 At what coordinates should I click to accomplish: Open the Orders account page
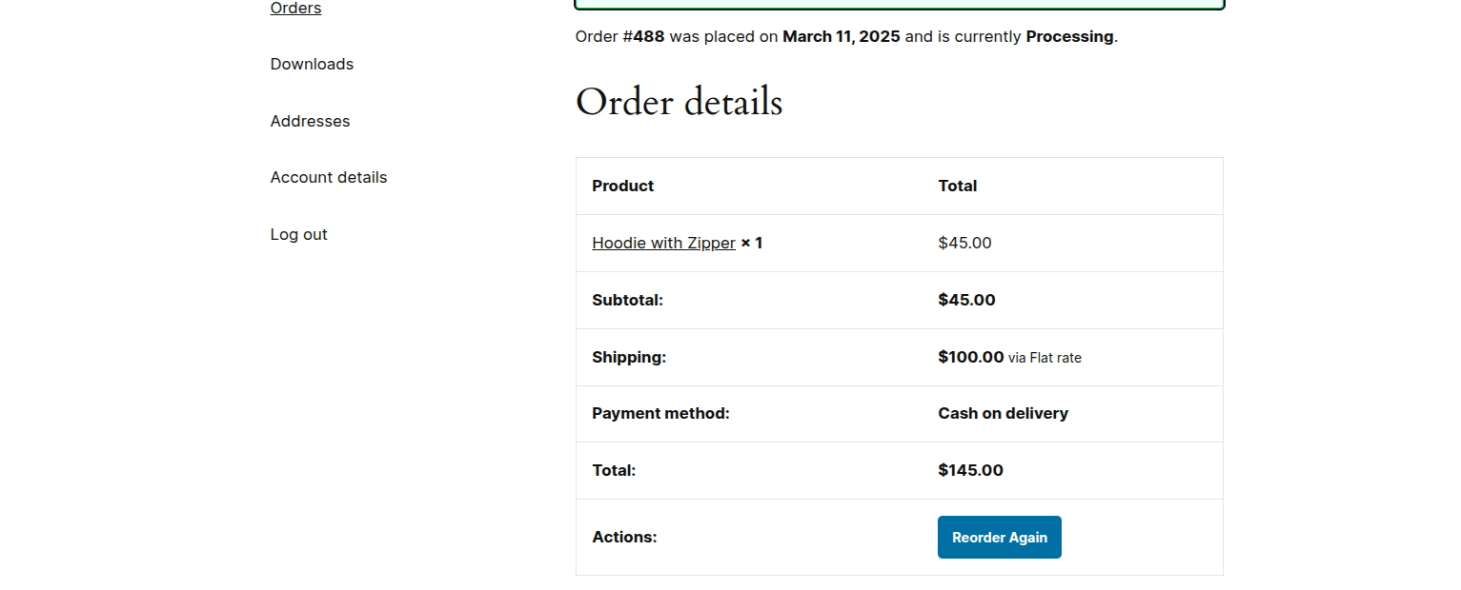coord(295,9)
